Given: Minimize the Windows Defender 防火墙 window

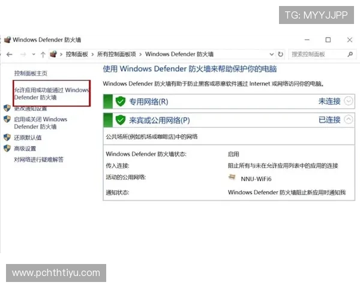Looking at the screenshot, I should (x=307, y=40).
